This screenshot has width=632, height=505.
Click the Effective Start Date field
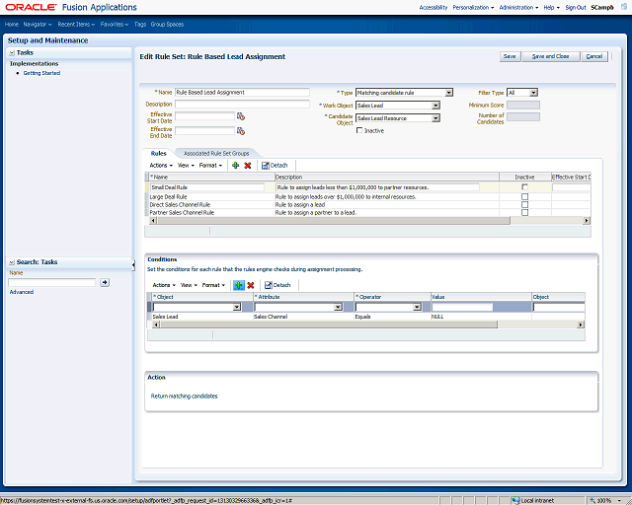[x=204, y=116]
